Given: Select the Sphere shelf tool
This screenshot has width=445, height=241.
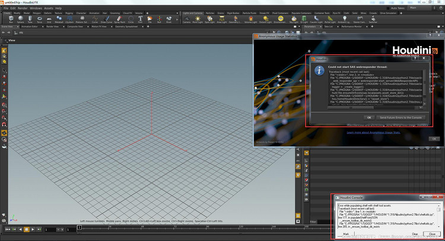Looking at the screenshot, I should click(x=20, y=20).
